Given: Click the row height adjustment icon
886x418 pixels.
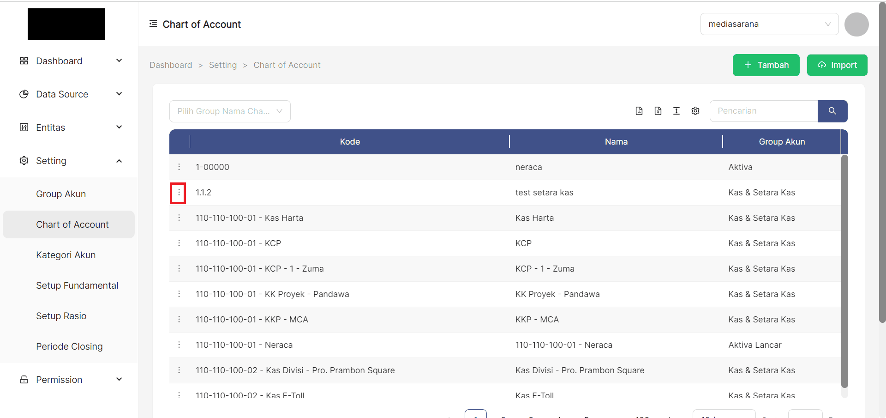Looking at the screenshot, I should pos(676,111).
